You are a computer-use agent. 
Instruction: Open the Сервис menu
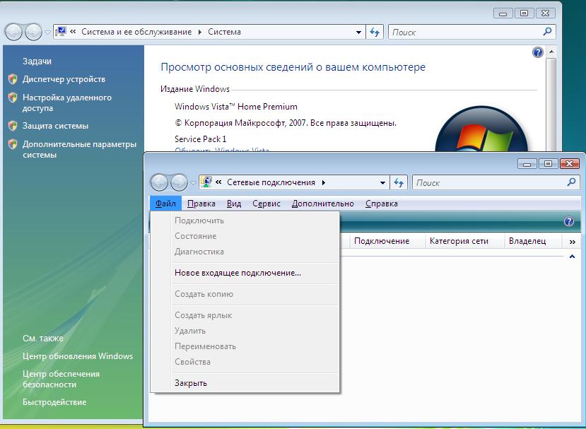[266, 204]
